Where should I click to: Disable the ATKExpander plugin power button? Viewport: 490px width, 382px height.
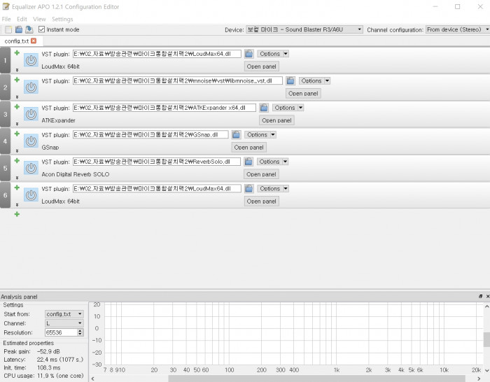31,115
